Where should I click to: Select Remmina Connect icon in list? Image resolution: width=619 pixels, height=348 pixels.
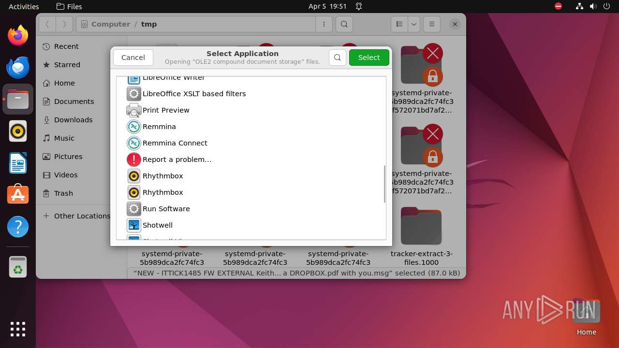[134, 143]
